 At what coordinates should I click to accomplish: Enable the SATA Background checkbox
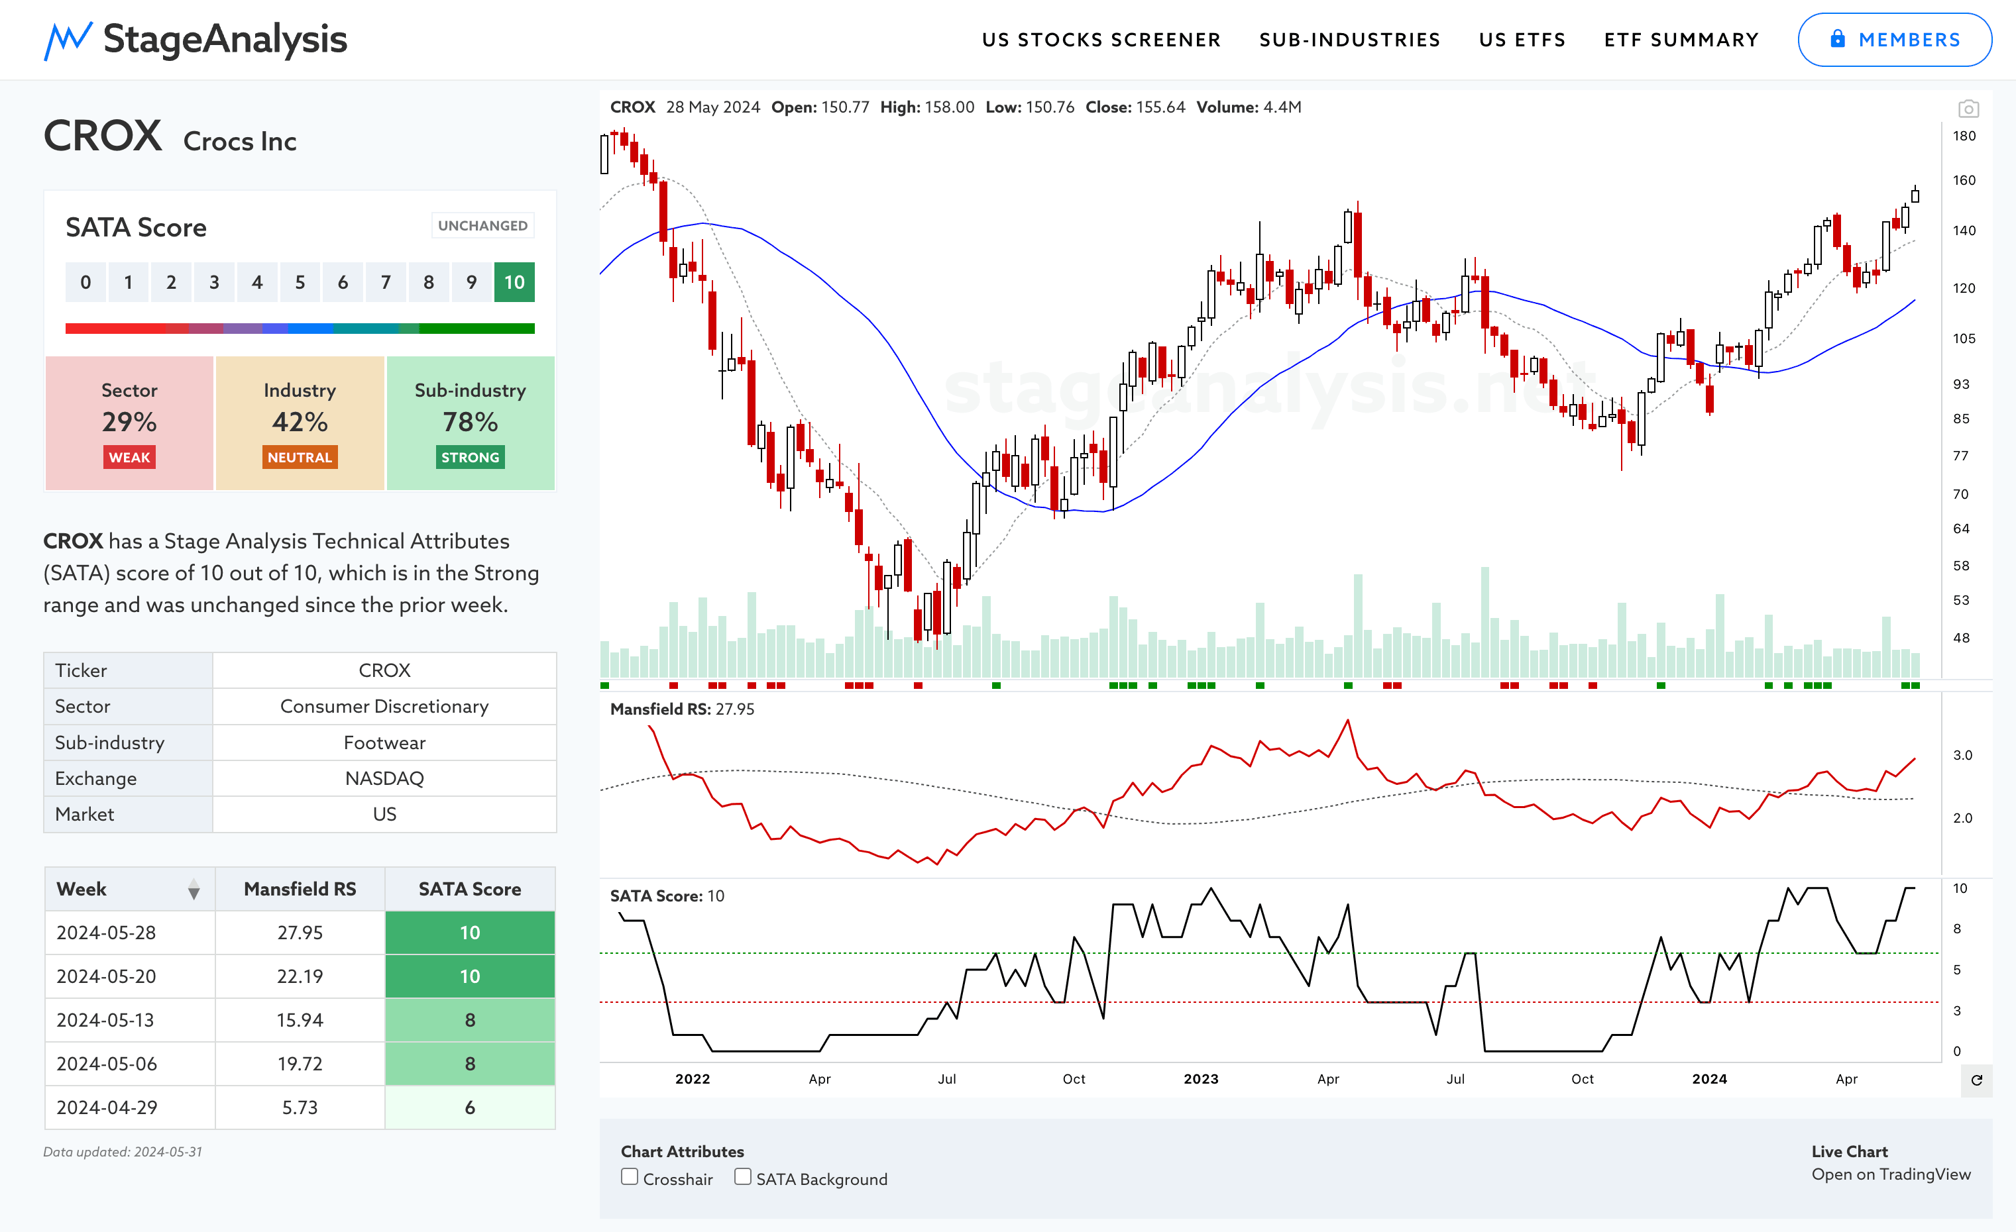pos(742,1176)
